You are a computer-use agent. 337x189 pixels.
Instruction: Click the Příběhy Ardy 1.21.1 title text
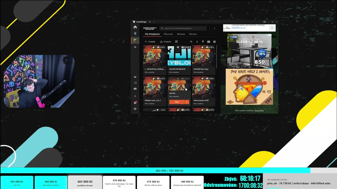[x=153, y=100]
